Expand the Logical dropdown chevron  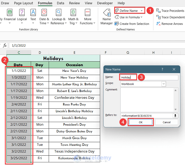[22, 23]
